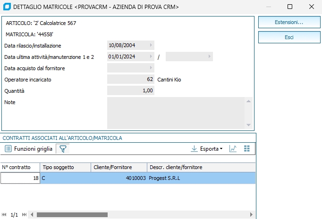This screenshot has height=219, width=322.
Task: Click inside the Note text area
Action: [176, 113]
